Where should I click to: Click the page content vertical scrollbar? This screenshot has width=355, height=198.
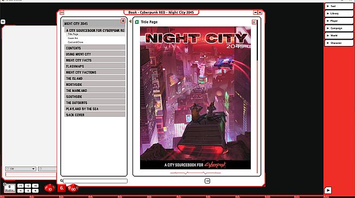[x=257, y=96]
